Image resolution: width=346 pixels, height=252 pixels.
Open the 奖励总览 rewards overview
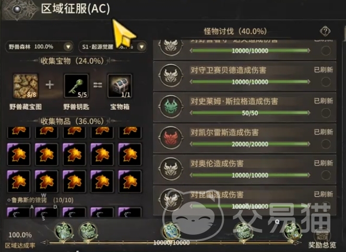click(322, 238)
